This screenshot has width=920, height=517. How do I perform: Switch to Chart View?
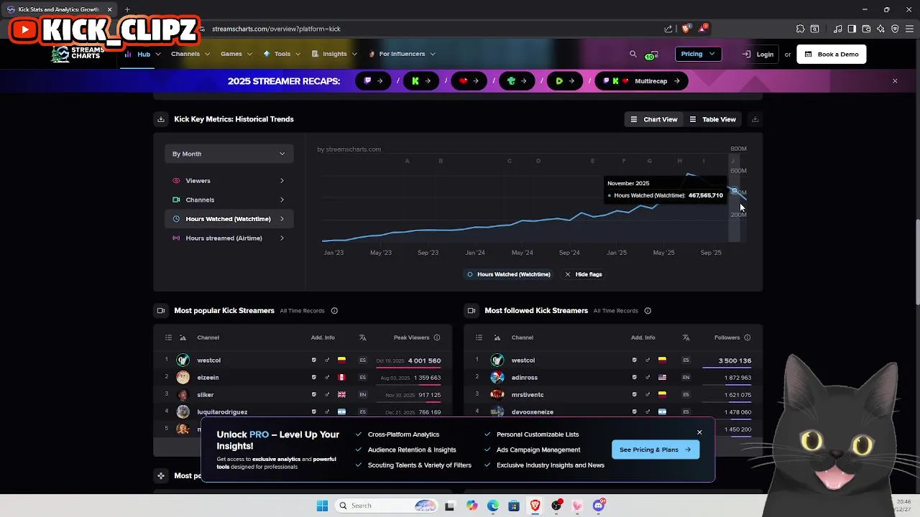coord(653,119)
